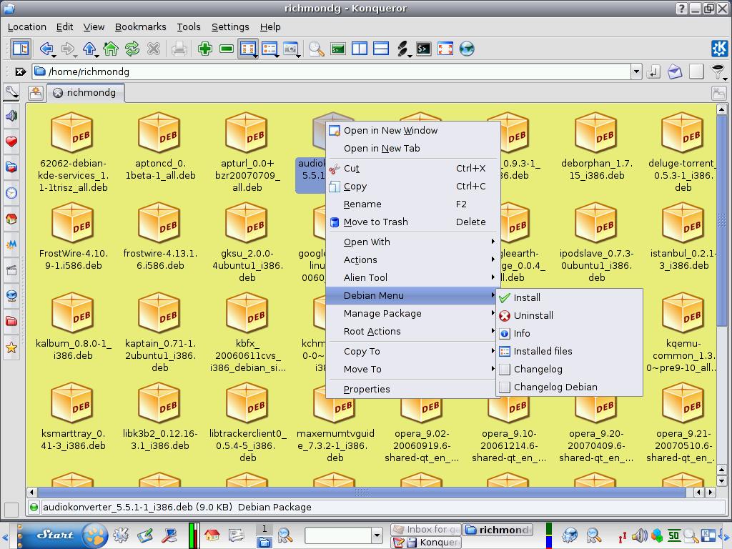Open the Bookmarks menu
The height and width of the screenshot is (549, 732).
141,26
